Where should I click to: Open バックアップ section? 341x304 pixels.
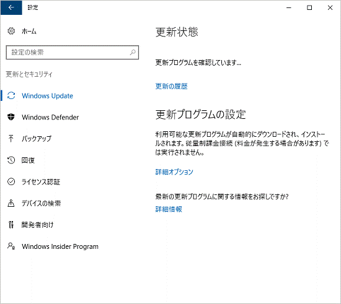click(x=37, y=139)
